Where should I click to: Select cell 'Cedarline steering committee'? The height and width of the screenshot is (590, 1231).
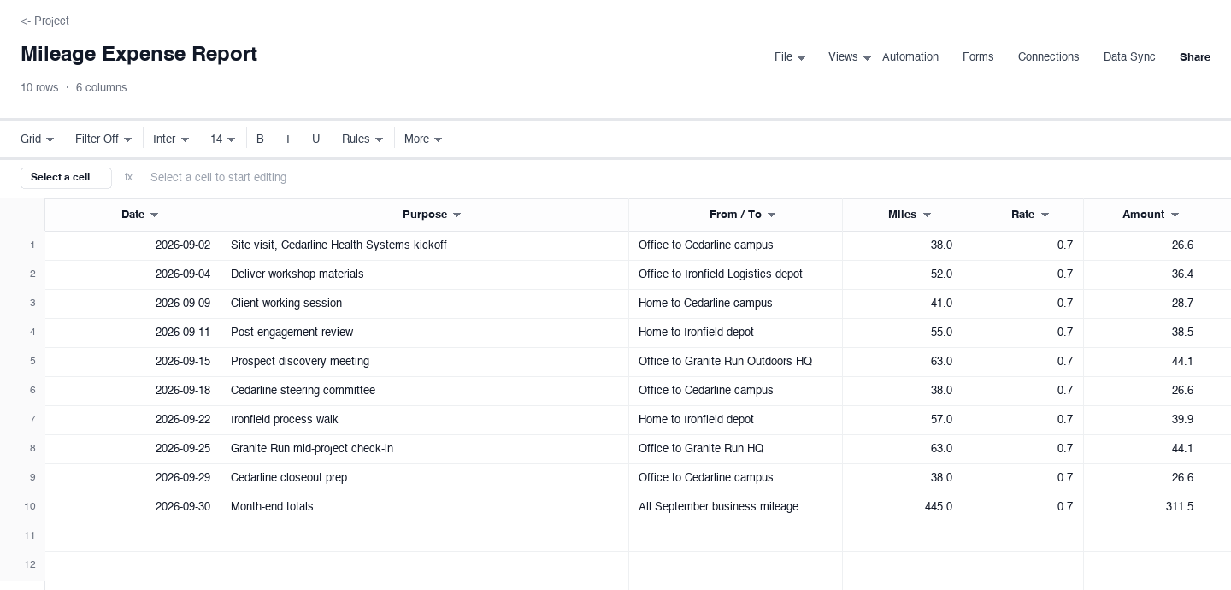425,392
